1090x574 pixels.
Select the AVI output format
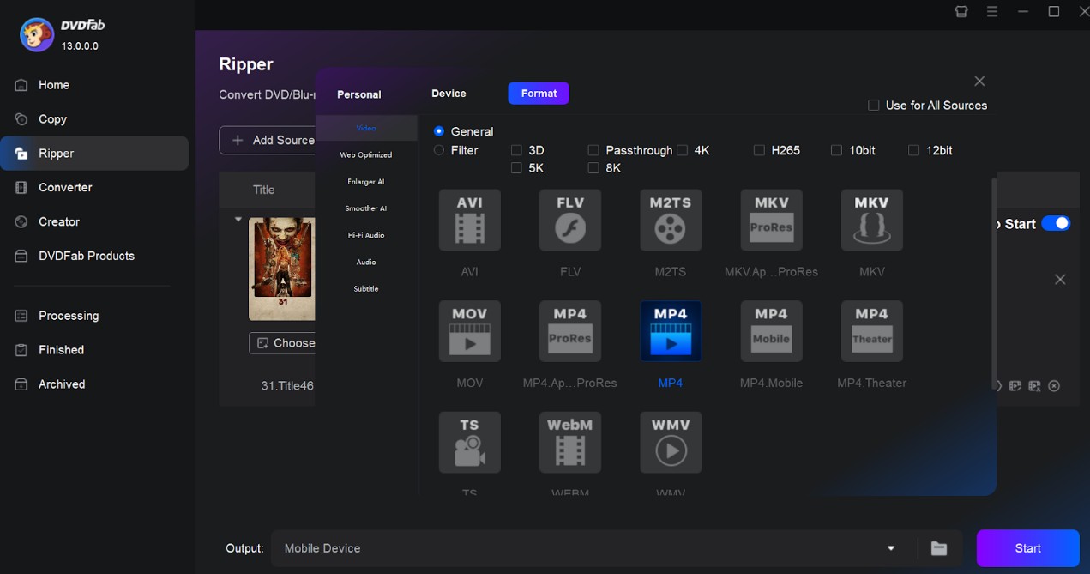[469, 220]
